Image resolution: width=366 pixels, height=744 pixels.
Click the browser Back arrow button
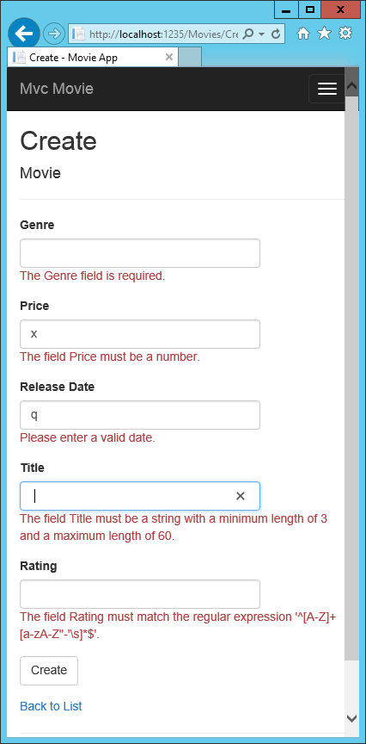[24, 34]
